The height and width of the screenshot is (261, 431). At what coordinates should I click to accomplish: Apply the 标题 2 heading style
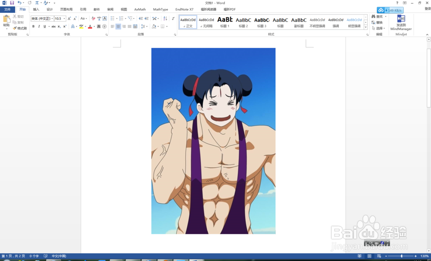pyautogui.click(x=243, y=22)
